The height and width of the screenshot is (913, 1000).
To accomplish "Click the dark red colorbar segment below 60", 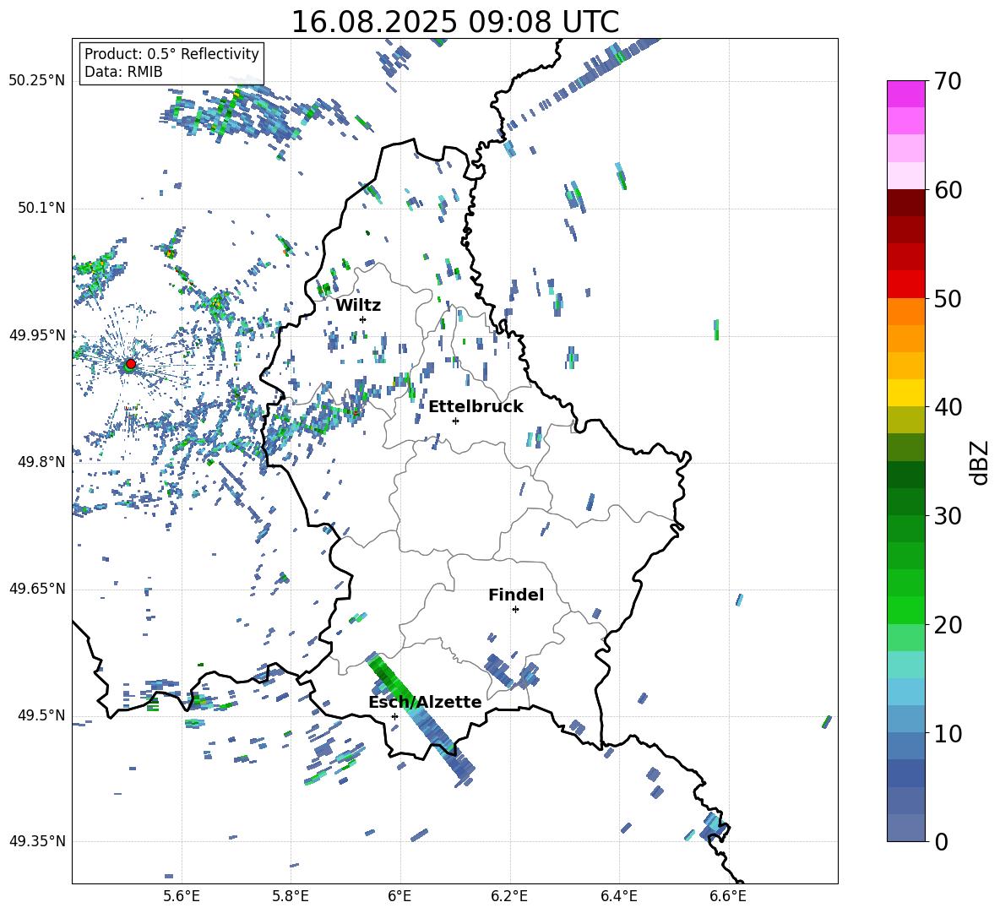I will click(905, 203).
